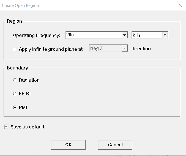Click the Apply infinite ground plane label text
186x156 pixels.
[x=51, y=49]
